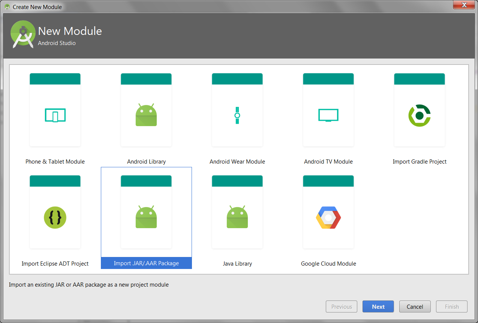The height and width of the screenshot is (323, 478).
Task: Click the Java Library text label
Action: point(237,264)
